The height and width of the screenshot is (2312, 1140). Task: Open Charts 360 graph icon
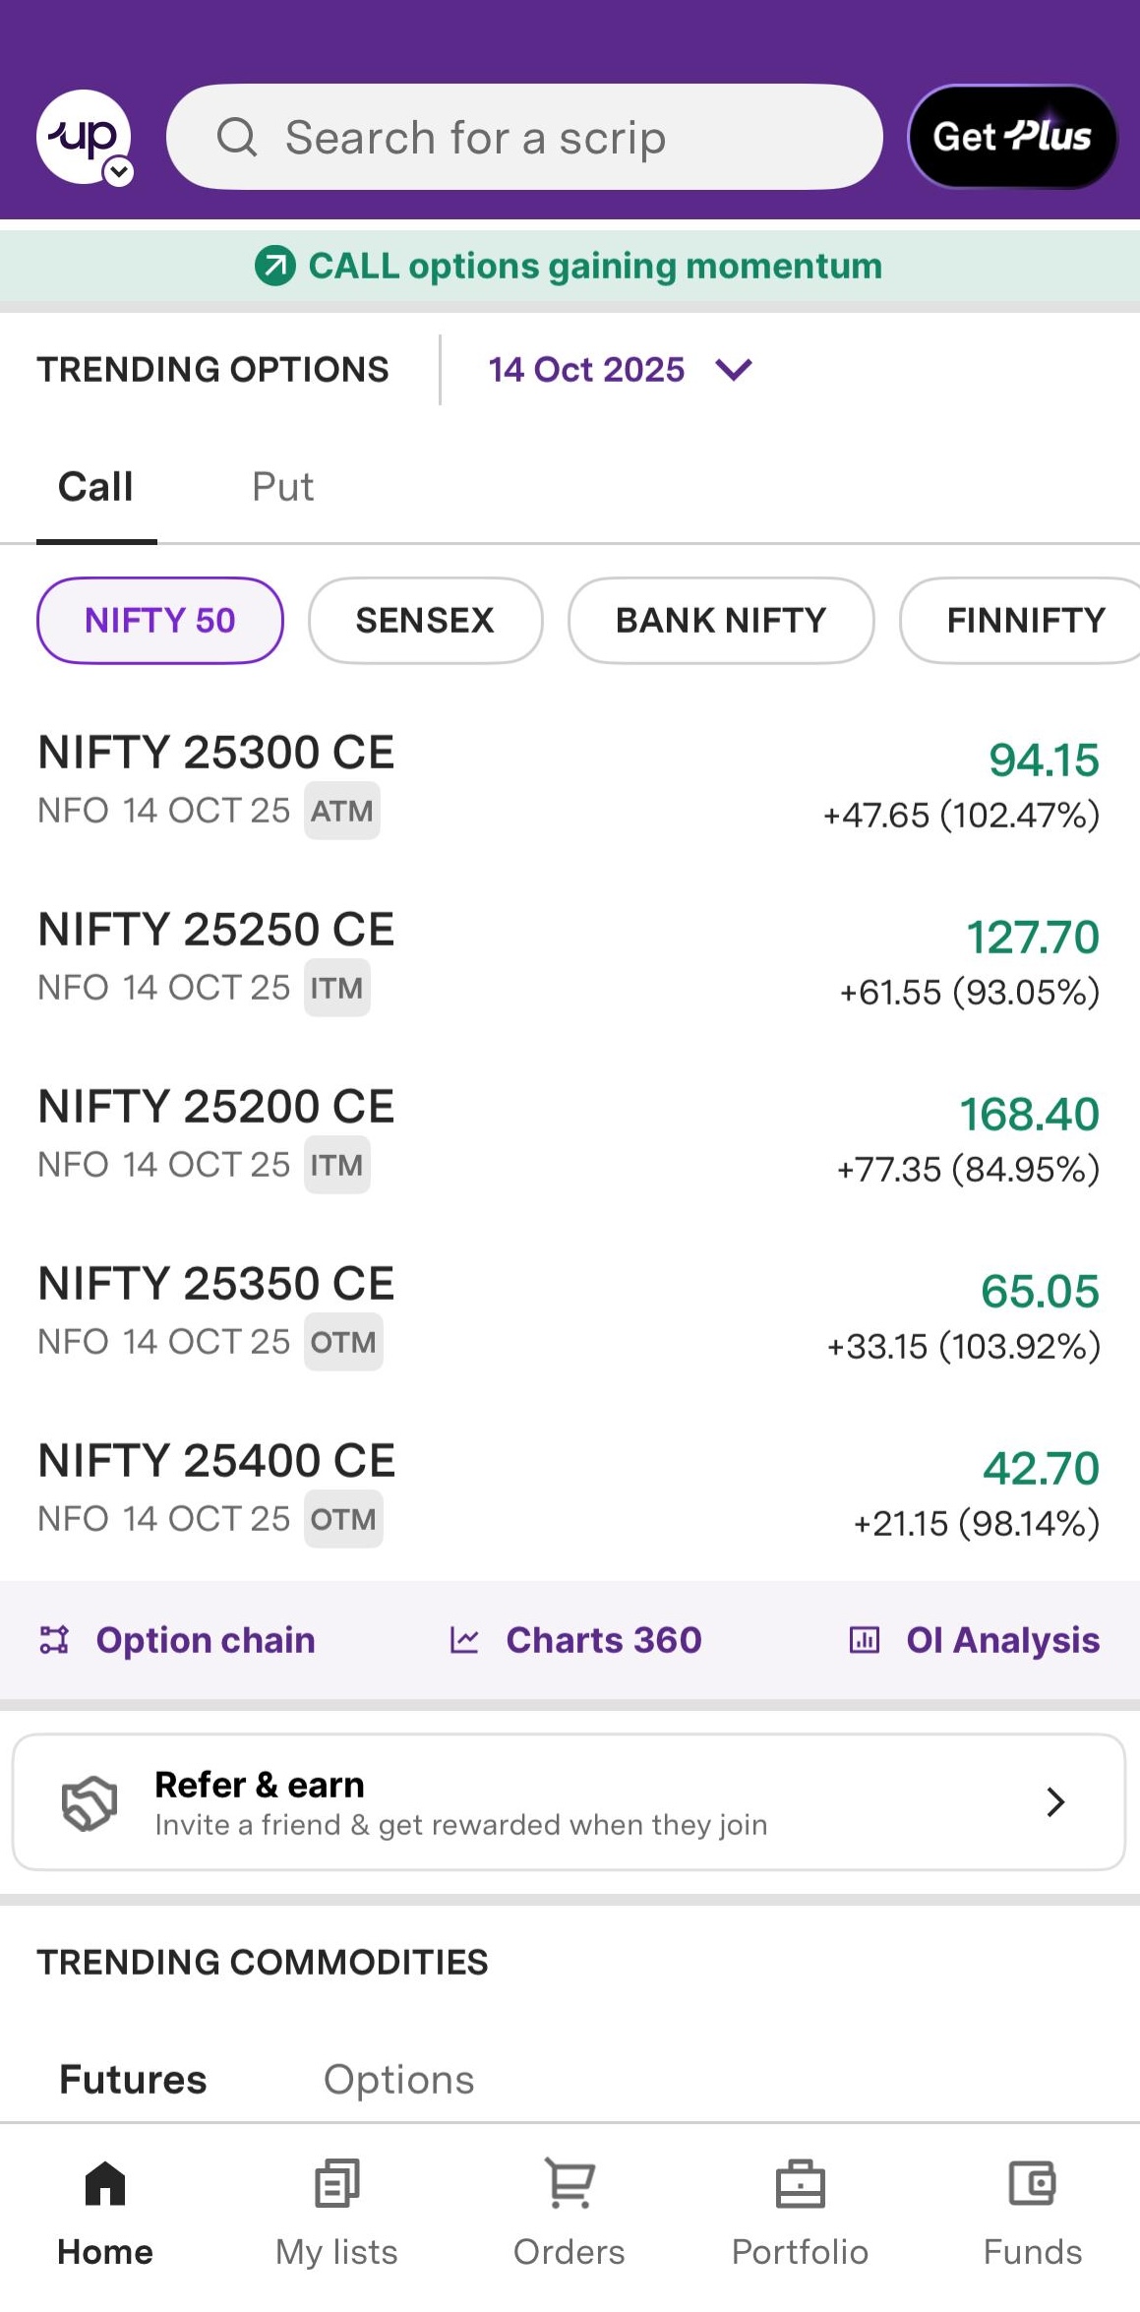pos(464,1640)
